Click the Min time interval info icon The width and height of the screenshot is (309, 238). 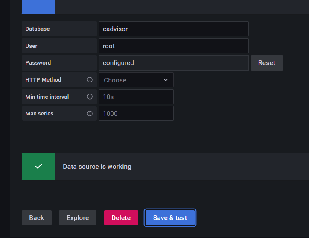pos(90,97)
